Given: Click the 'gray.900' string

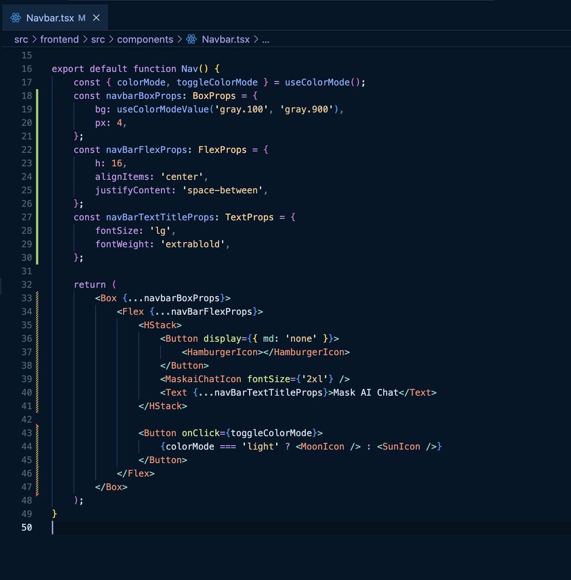Looking at the screenshot, I should 306,109.
